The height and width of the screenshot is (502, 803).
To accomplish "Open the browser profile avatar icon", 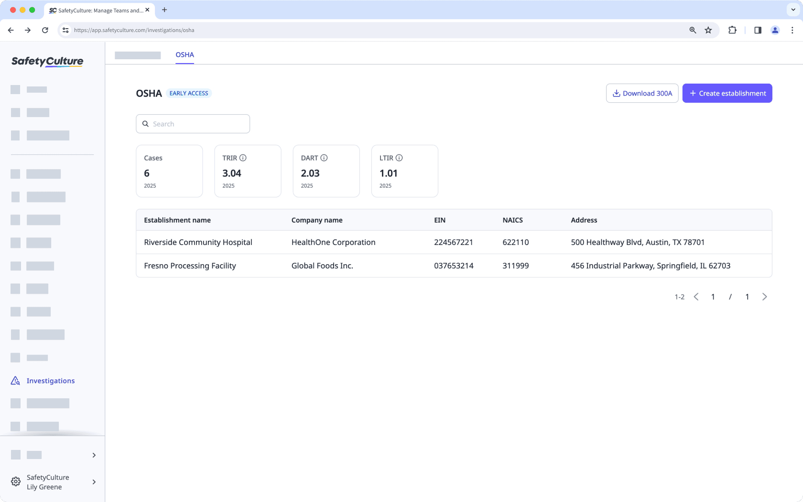I will click(x=775, y=30).
